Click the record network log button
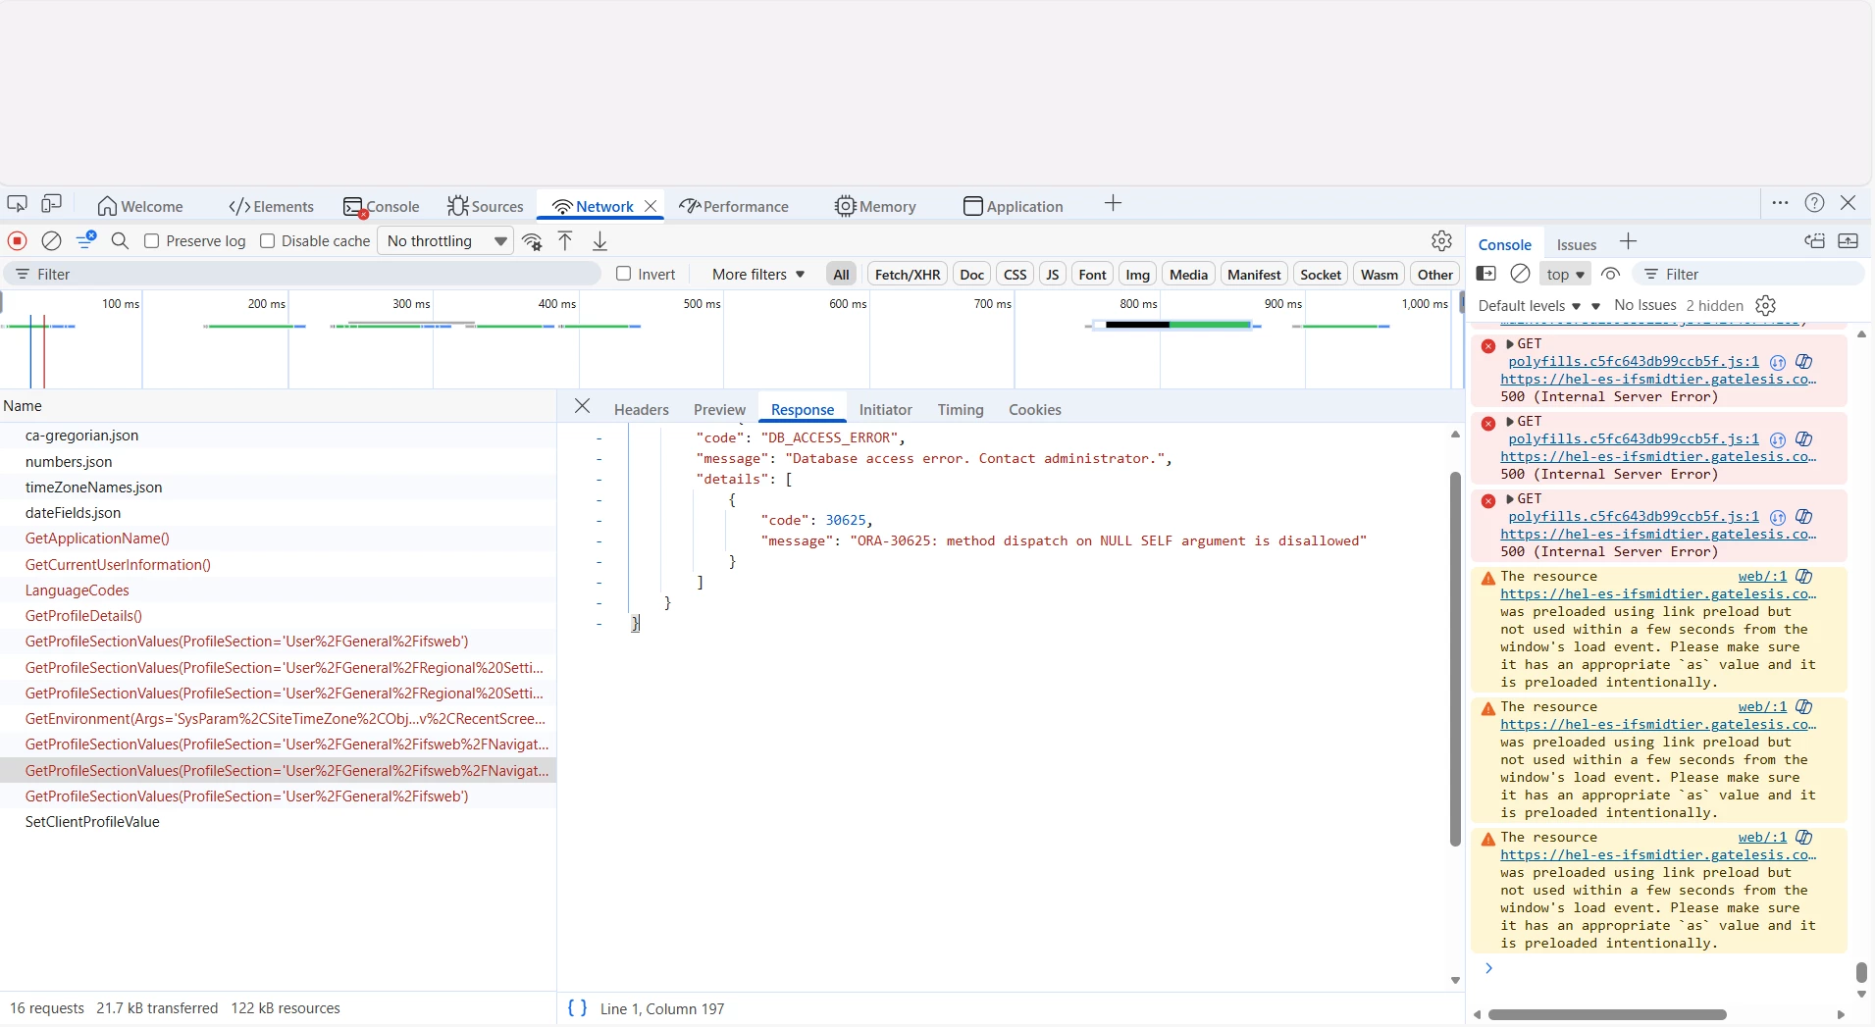Image resolution: width=1875 pixels, height=1027 pixels. pyautogui.click(x=17, y=241)
